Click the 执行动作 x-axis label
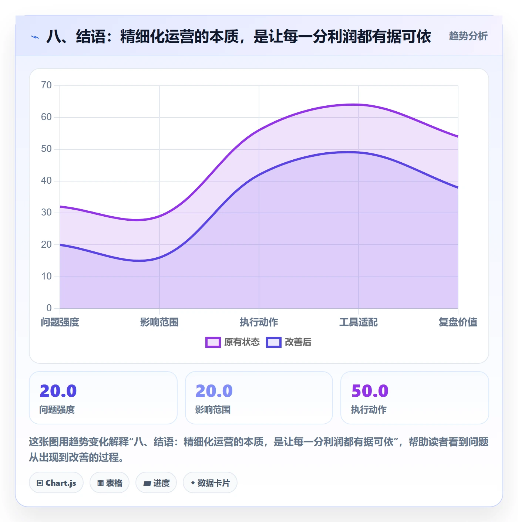518x522 pixels. pos(259,322)
